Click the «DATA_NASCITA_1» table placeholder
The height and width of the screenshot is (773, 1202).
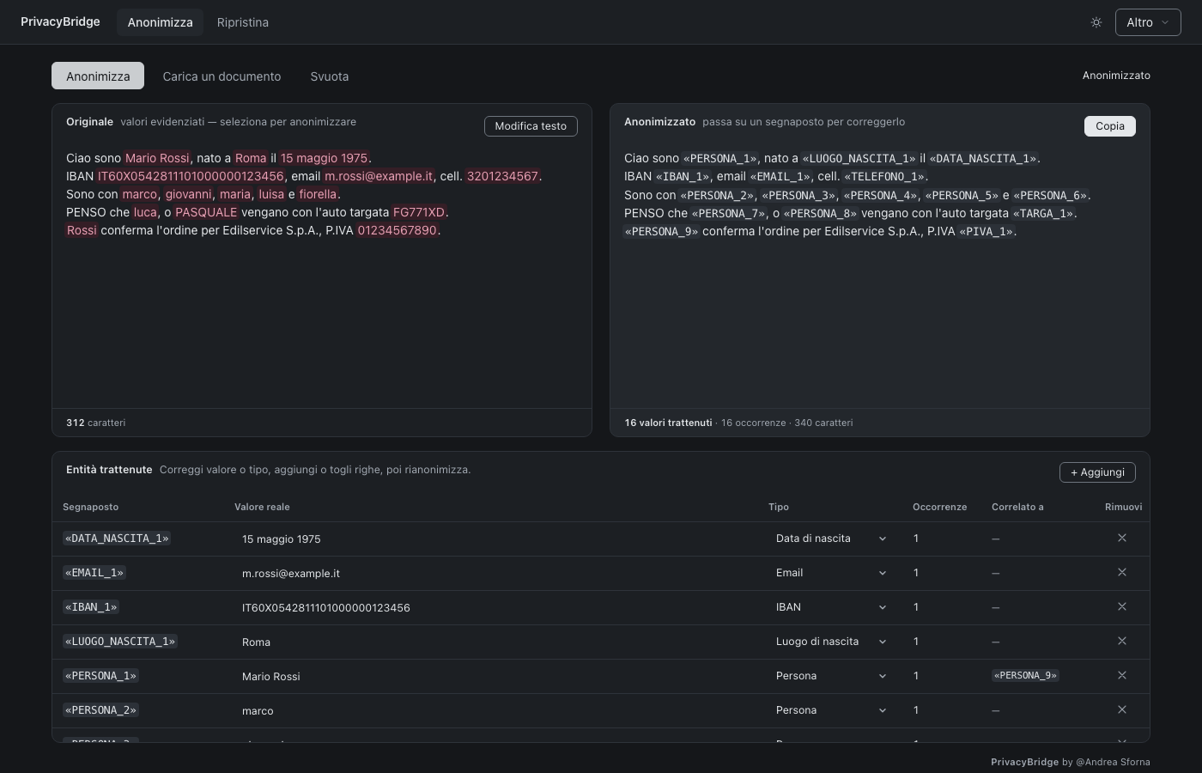[x=117, y=538]
